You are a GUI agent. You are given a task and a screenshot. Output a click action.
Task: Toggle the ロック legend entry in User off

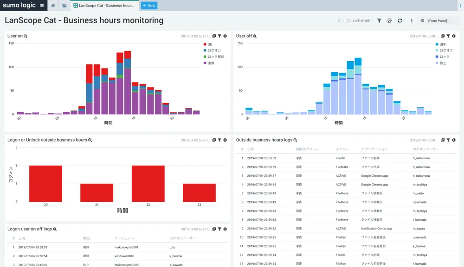(x=442, y=56)
